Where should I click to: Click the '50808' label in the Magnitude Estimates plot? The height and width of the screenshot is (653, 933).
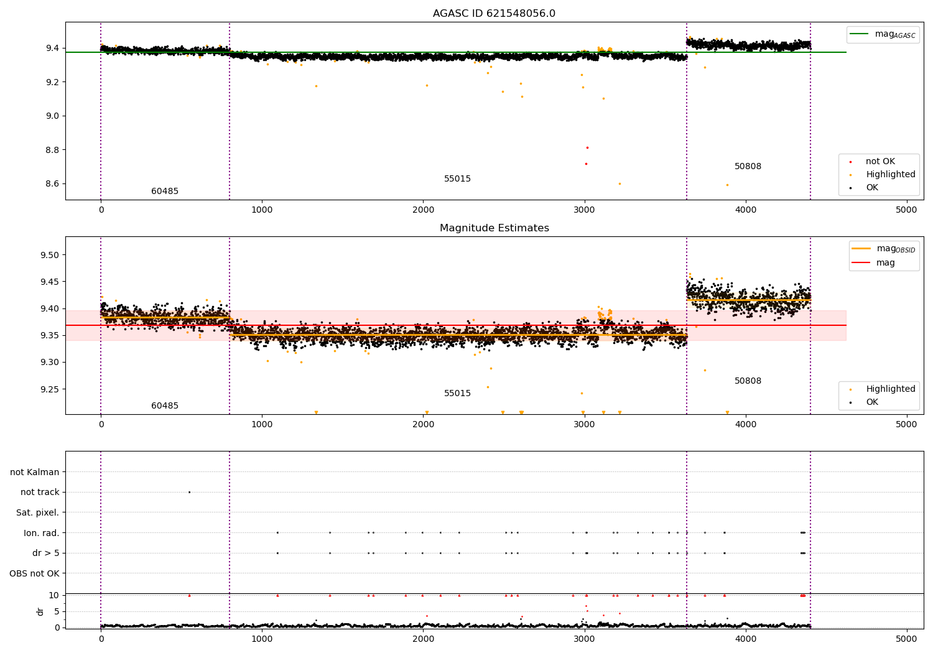tap(748, 381)
